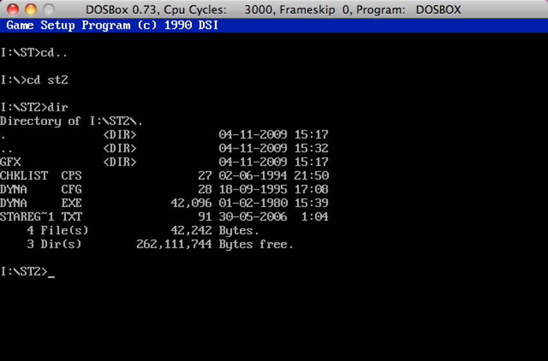The height and width of the screenshot is (361, 548).
Task: Click the blue Game Setup Program banner
Action: [274, 25]
